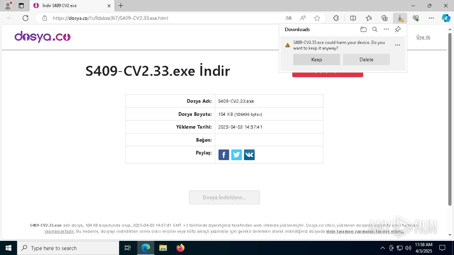
Task: Open the Favorites list icon
Action: pyautogui.click(x=369, y=18)
